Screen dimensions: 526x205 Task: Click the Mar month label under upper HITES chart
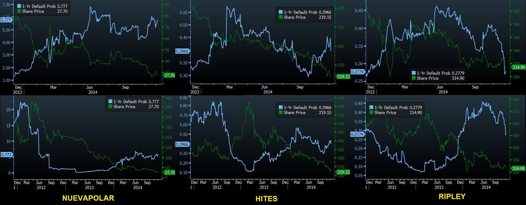click(230, 87)
